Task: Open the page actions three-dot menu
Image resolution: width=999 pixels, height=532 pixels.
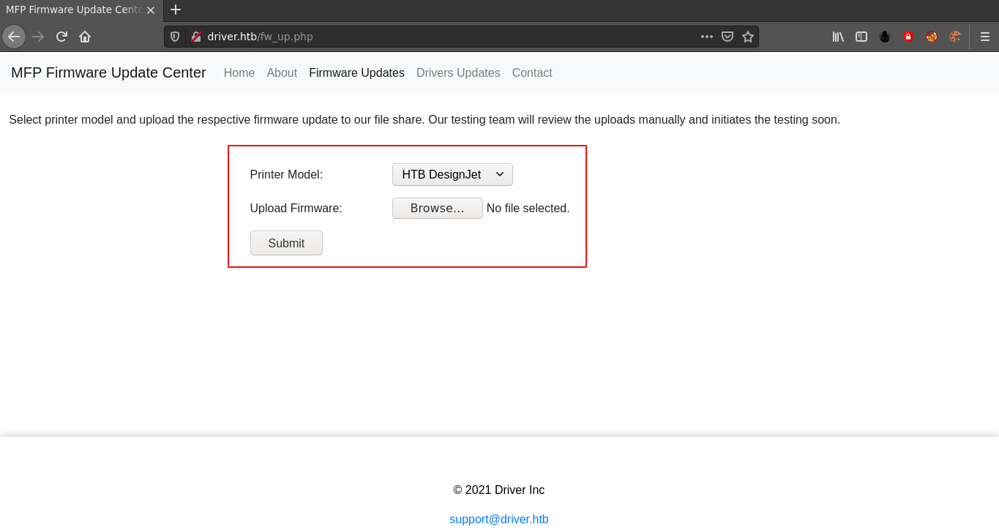Action: click(x=706, y=37)
